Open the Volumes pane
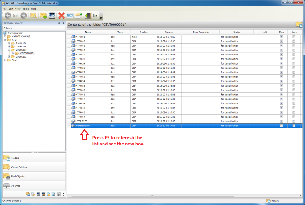305x205 pixels. (x=34, y=186)
